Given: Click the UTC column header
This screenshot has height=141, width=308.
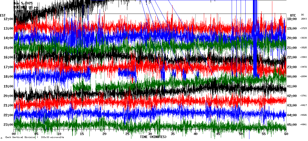Looking at the screenshot, I should coord(293,15).
